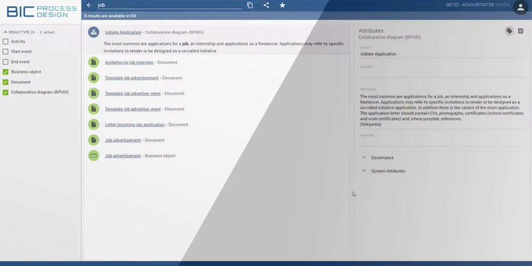
Task: Uncheck the Business object filter
Action: [5, 72]
